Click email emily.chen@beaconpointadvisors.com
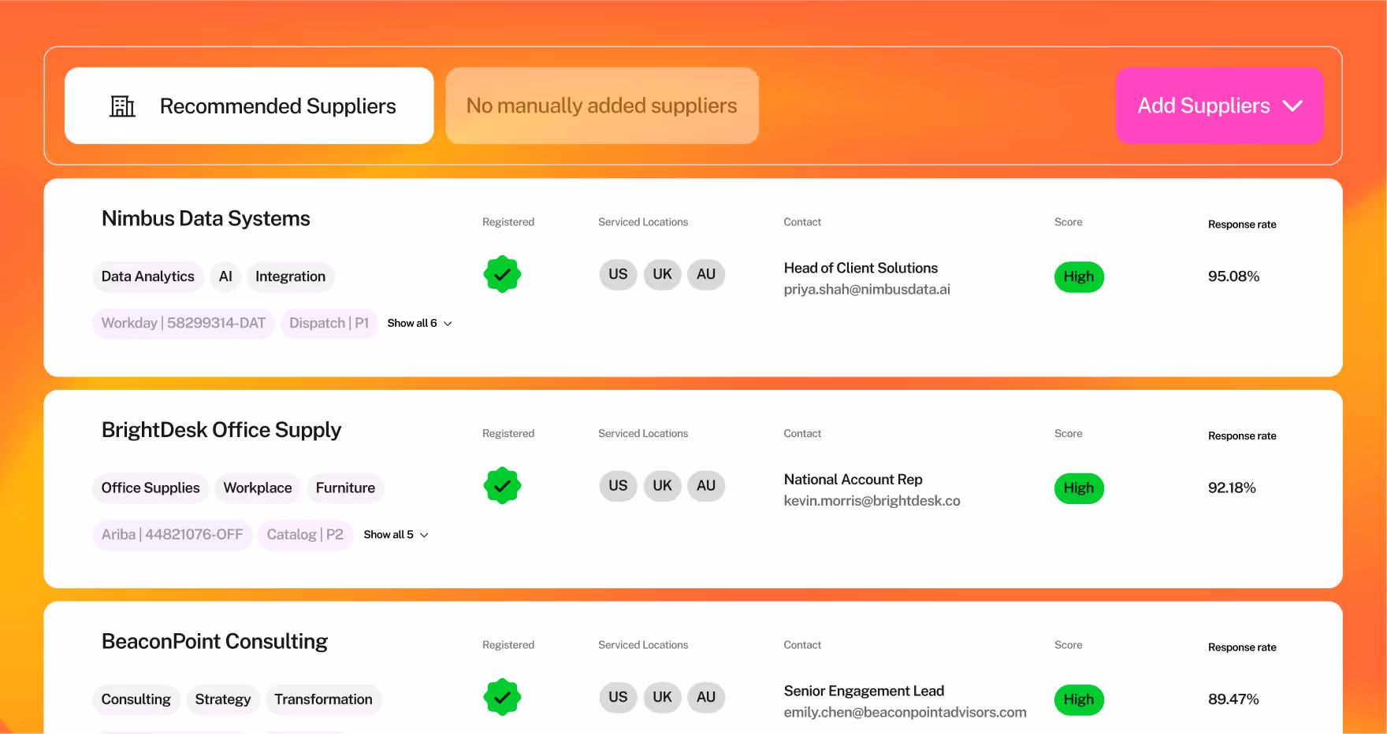This screenshot has height=734, width=1387. (905, 713)
